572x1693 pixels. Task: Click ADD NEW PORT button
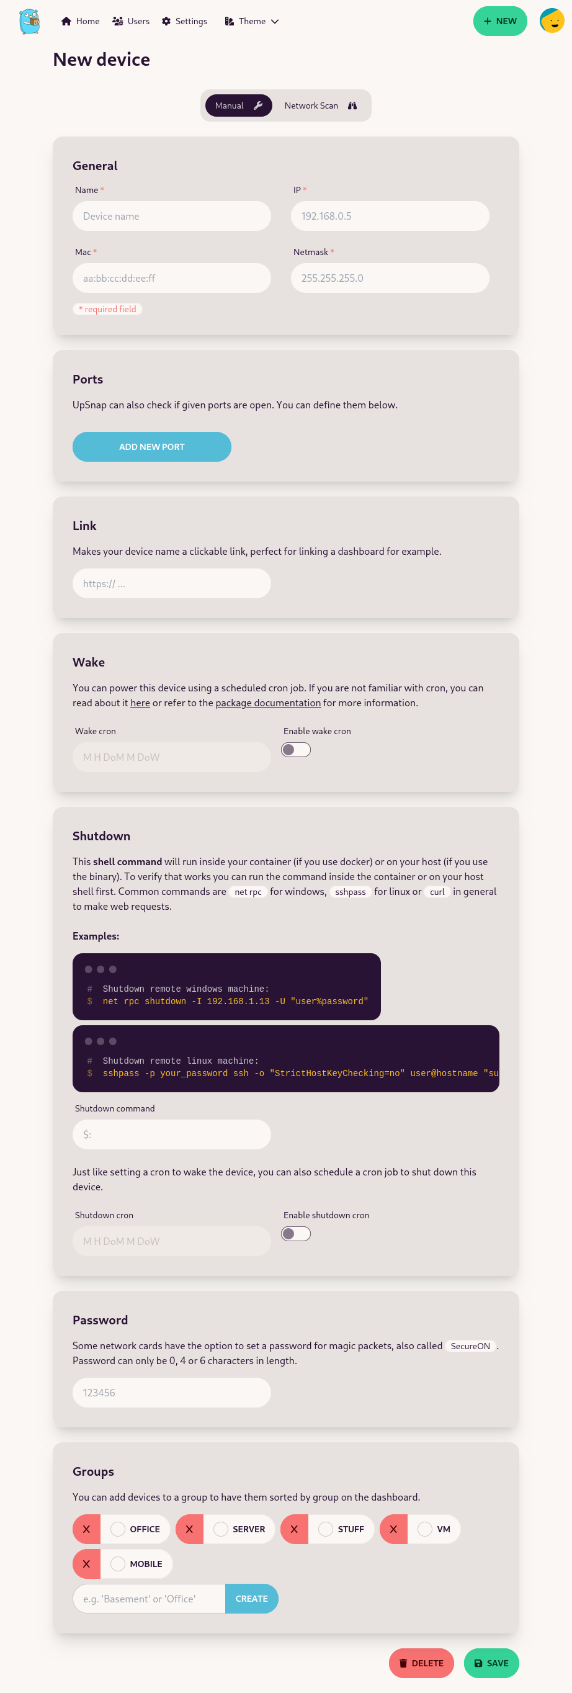pyautogui.click(x=152, y=446)
